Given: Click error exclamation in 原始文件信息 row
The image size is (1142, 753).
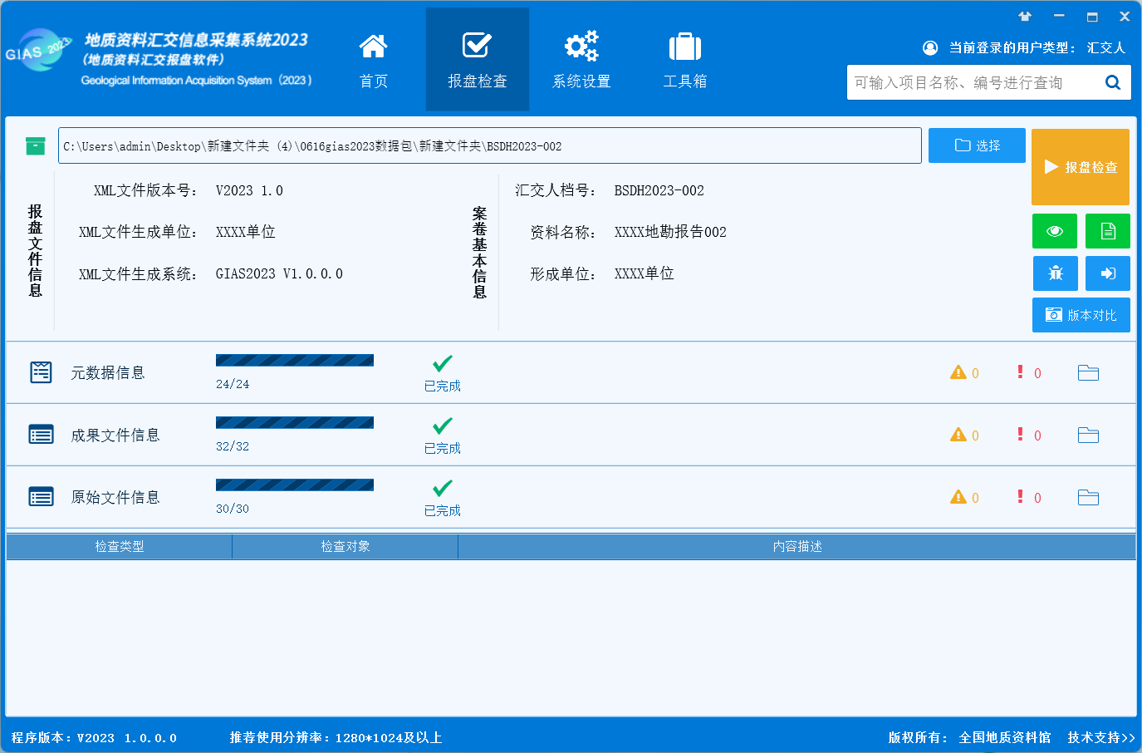Looking at the screenshot, I should [1020, 496].
